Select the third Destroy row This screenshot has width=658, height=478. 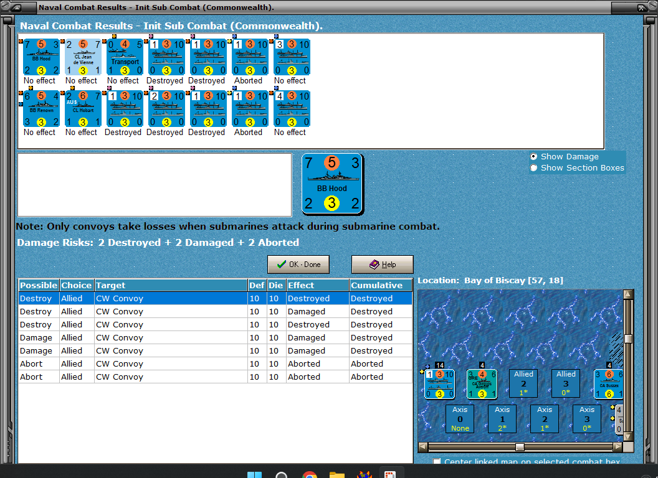[215, 324]
